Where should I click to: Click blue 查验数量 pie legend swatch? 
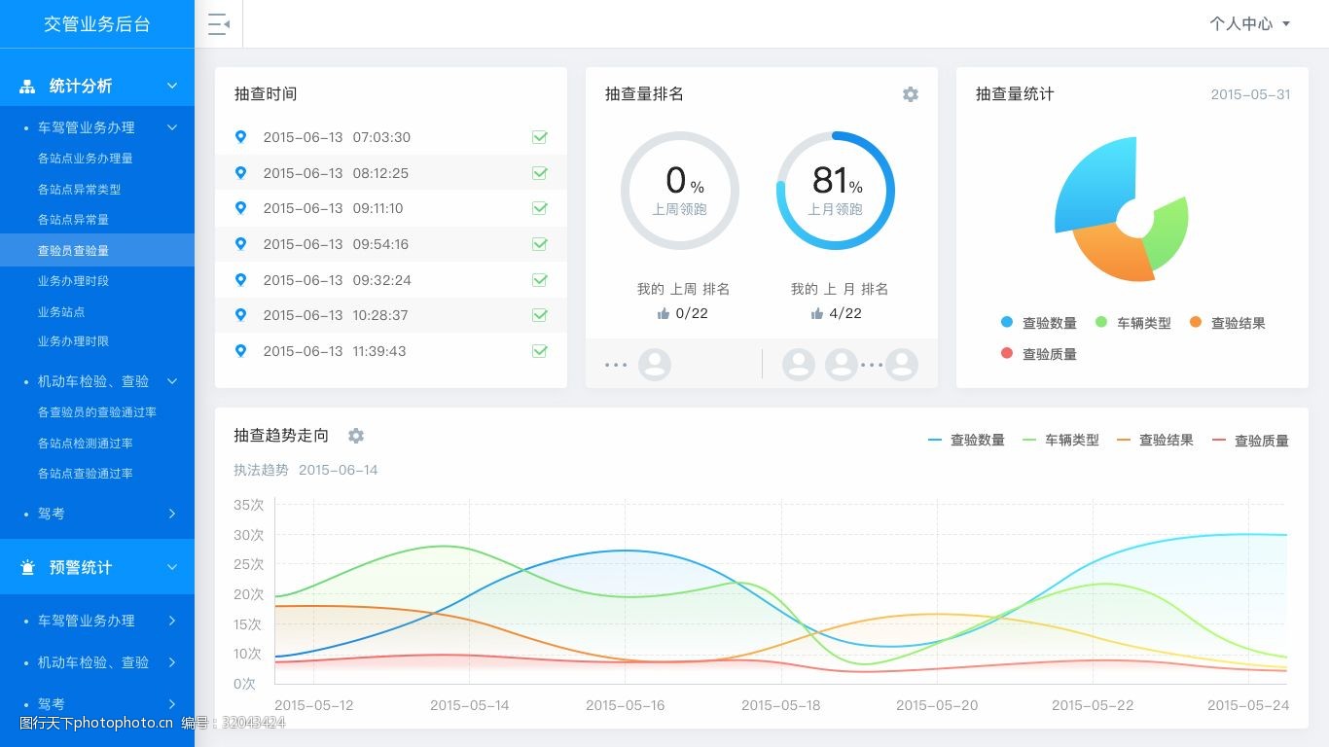tap(1007, 322)
